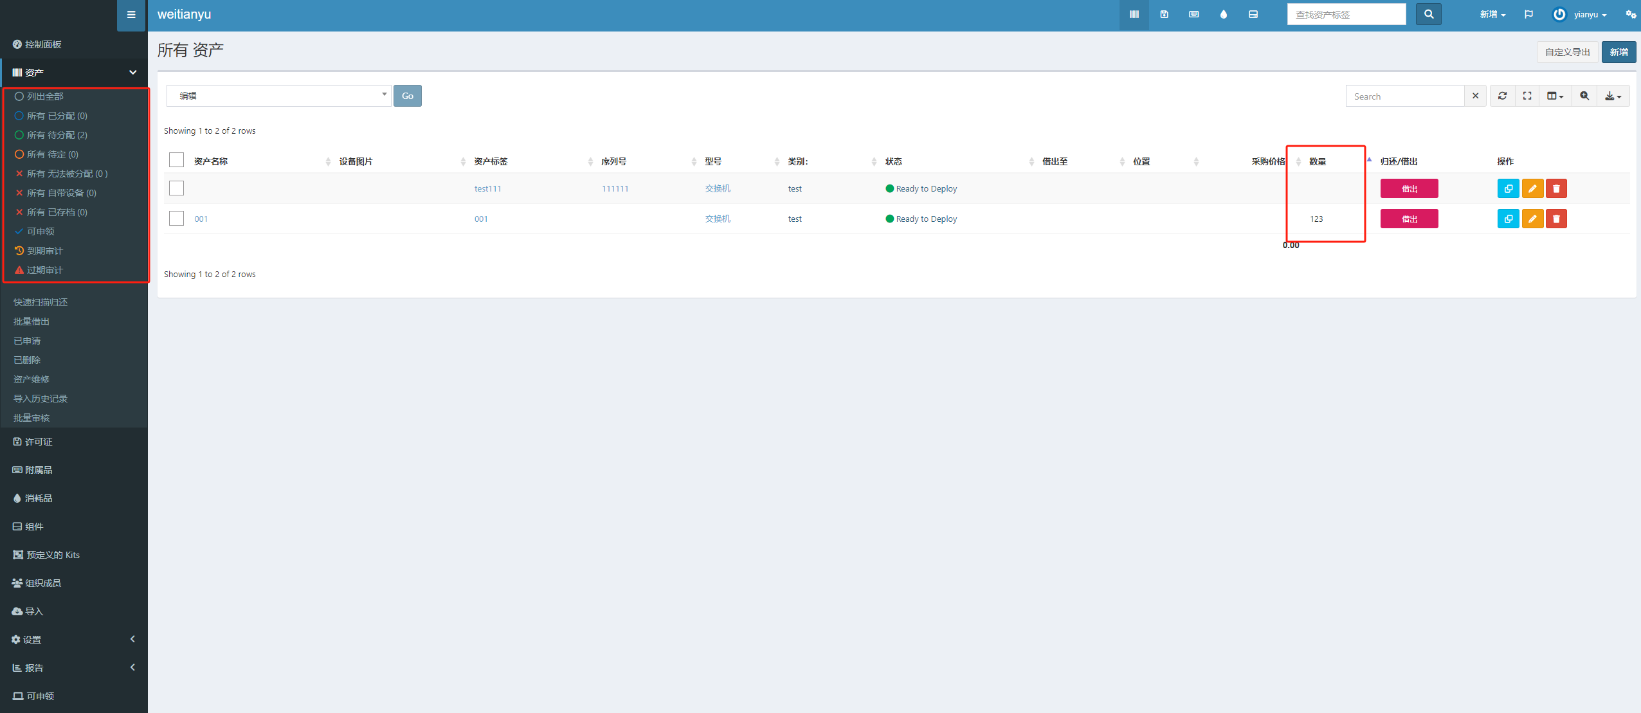The width and height of the screenshot is (1641, 713).
Task: Click the orange edit pencil for test111
Action: click(1532, 188)
